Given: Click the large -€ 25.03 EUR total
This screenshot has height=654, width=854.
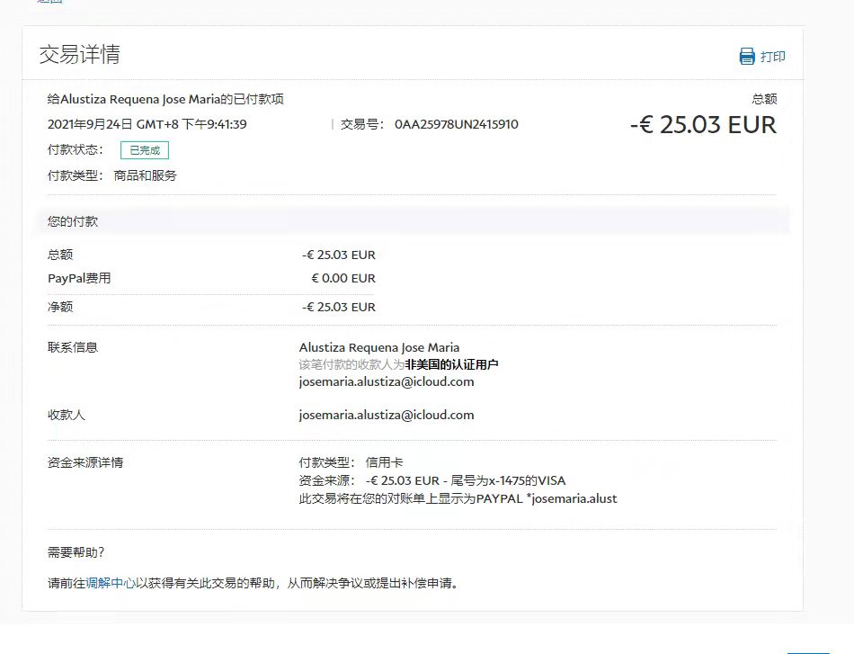Looking at the screenshot, I should pyautogui.click(x=703, y=124).
